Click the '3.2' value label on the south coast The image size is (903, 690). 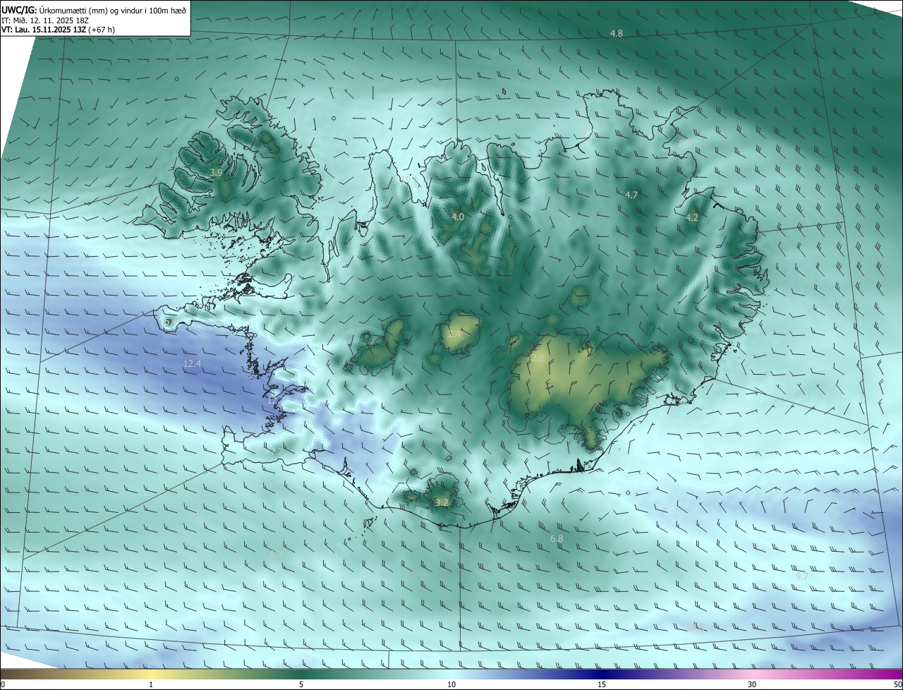pos(442,503)
